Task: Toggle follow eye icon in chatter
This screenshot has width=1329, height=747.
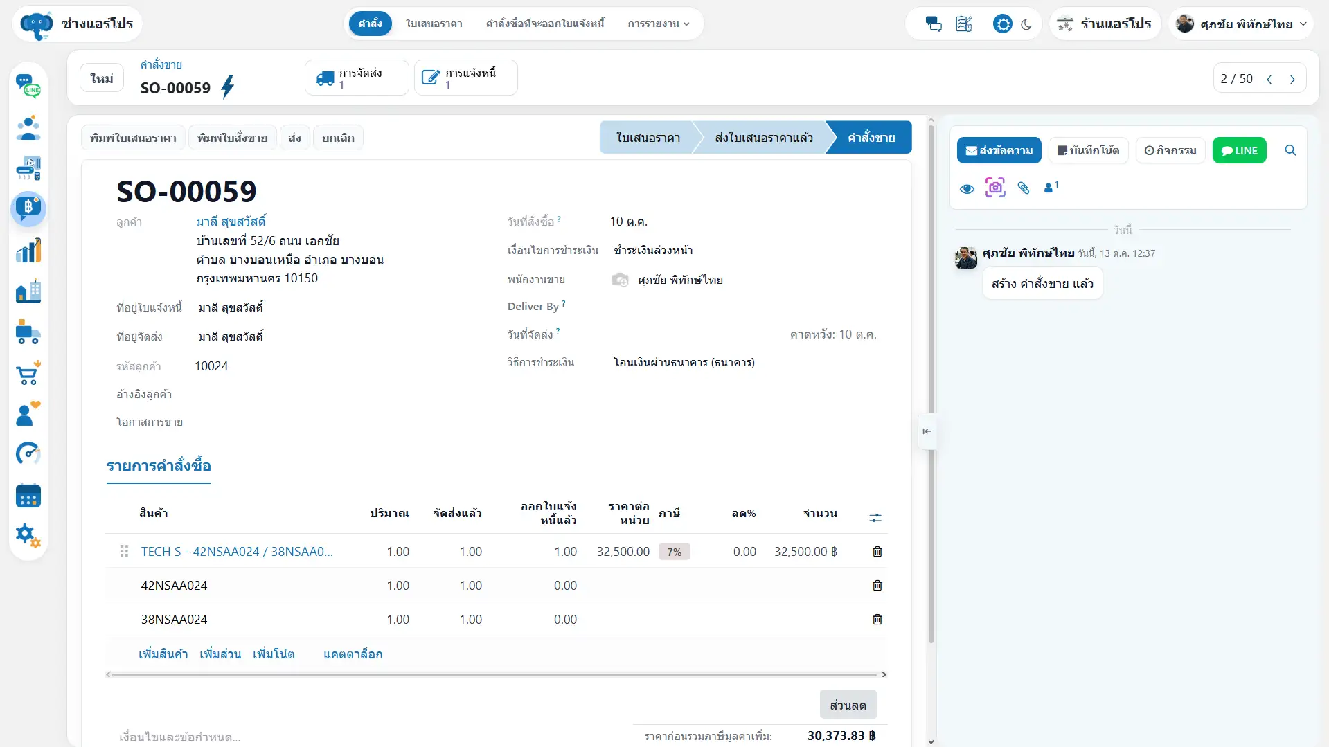Action: 967,188
